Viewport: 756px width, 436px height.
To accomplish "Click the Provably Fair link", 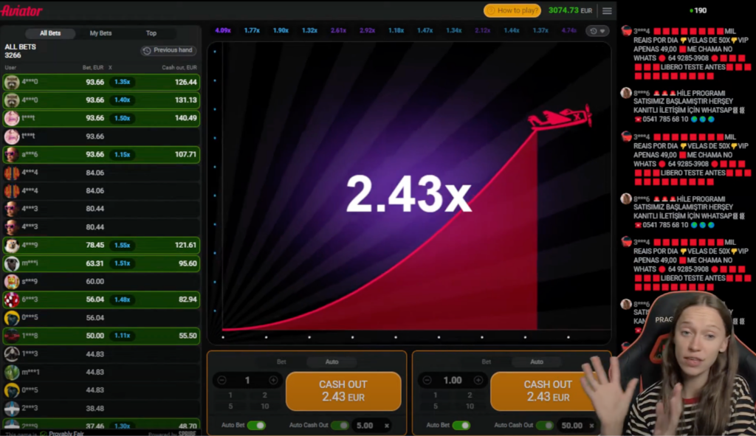I will coord(66,433).
